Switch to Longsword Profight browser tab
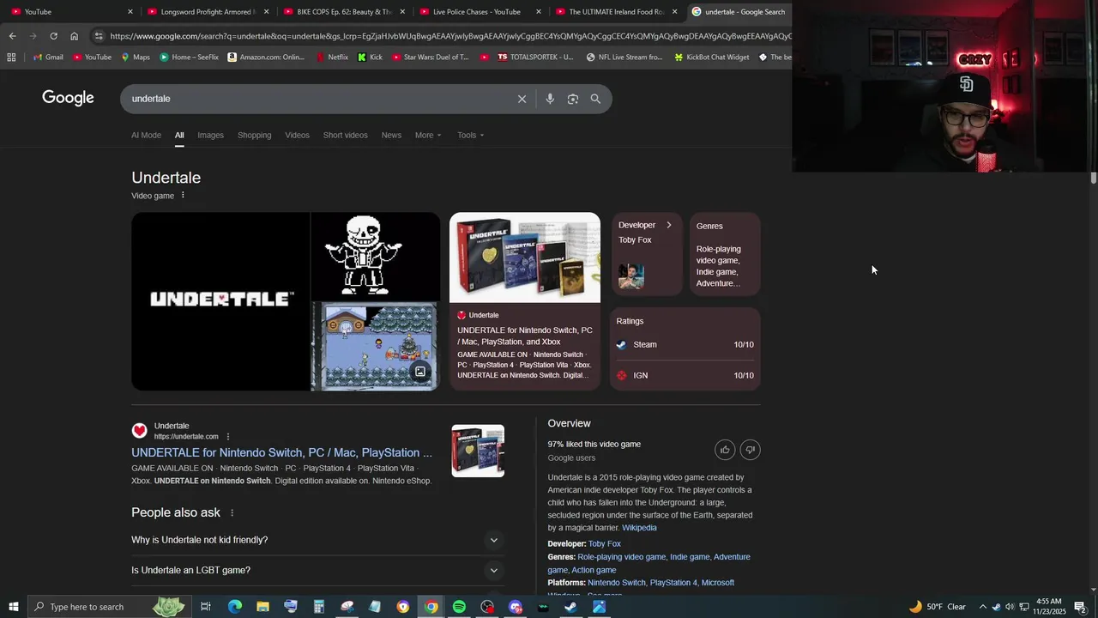 206,12
